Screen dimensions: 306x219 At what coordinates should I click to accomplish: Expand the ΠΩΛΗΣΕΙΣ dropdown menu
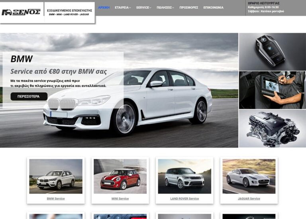point(165,8)
